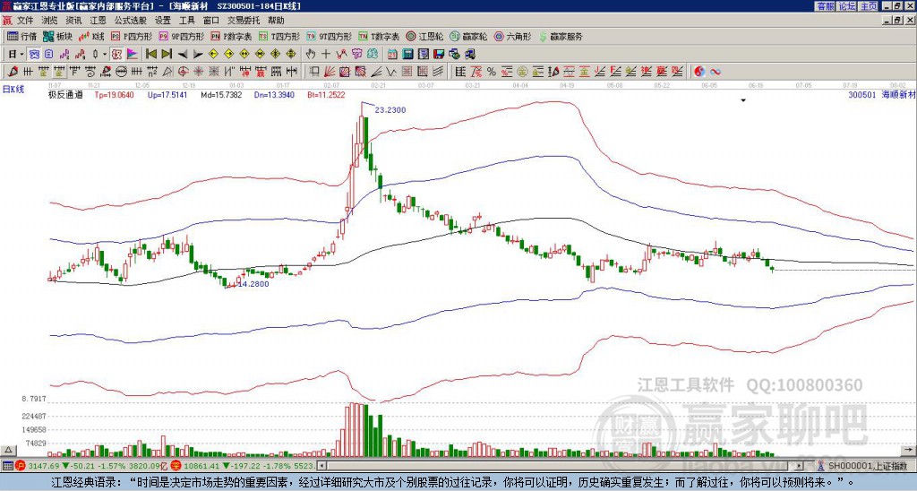This screenshot has height=491, width=917.
Task: Open the 江恩轮 Gann wheel
Action: click(424, 36)
